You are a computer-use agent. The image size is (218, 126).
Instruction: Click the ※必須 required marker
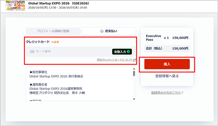click(x=55, y=42)
